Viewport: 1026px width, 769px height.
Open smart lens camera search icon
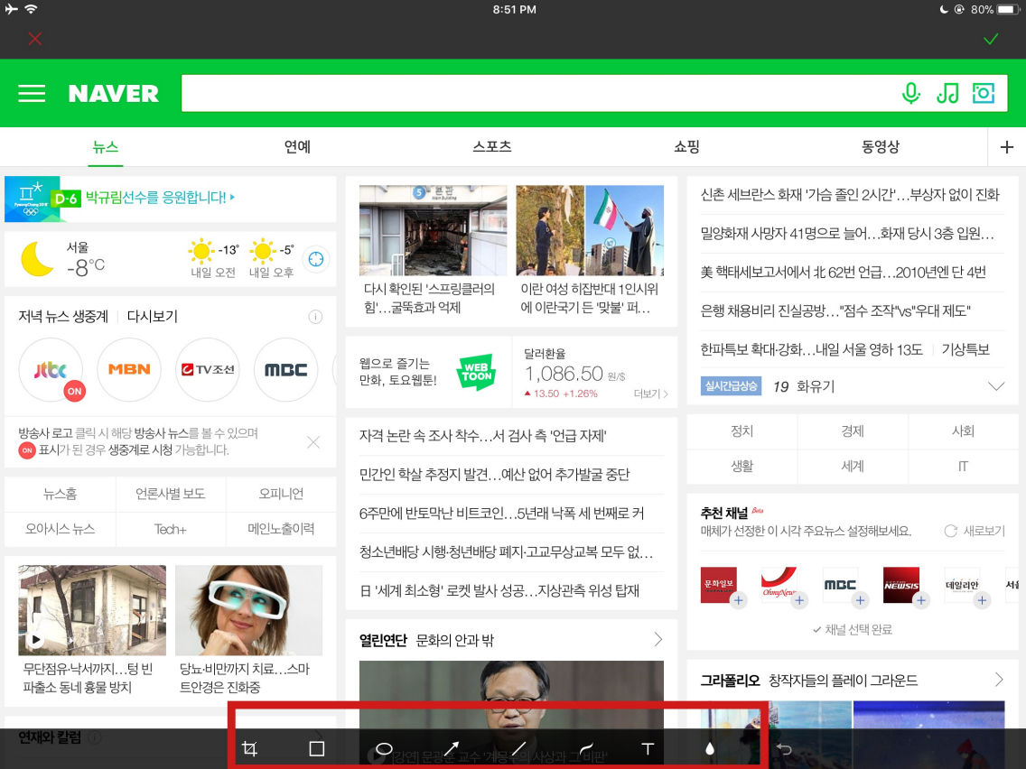[984, 94]
